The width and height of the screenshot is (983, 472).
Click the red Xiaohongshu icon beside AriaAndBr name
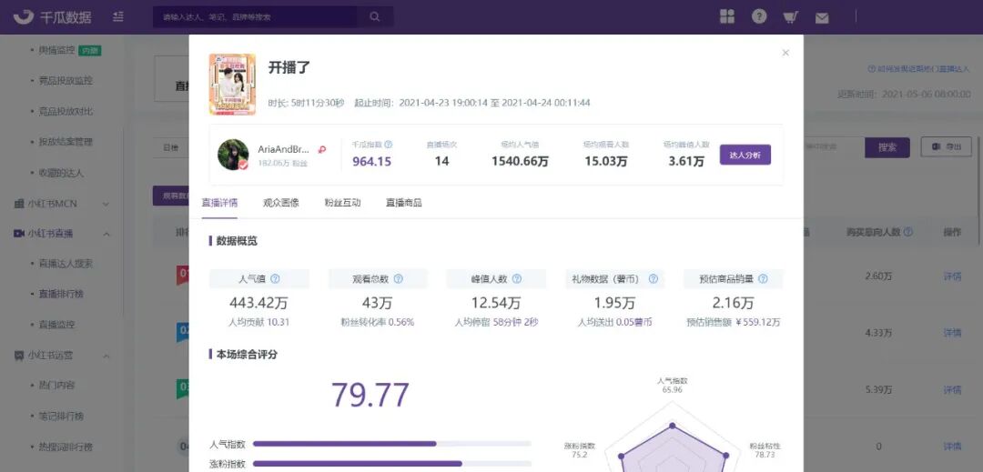pos(322,150)
